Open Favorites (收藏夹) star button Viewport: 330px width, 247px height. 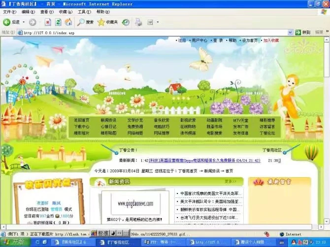click(x=108, y=22)
